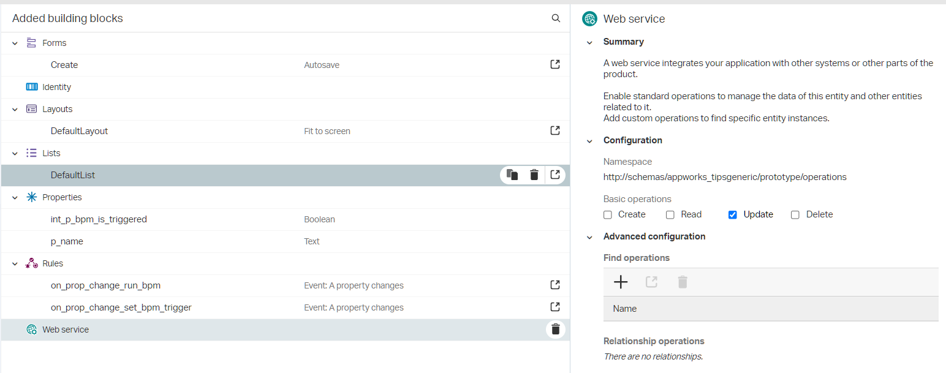Collapse the Advanced configuration section
The height and width of the screenshot is (373, 946).
coord(589,237)
